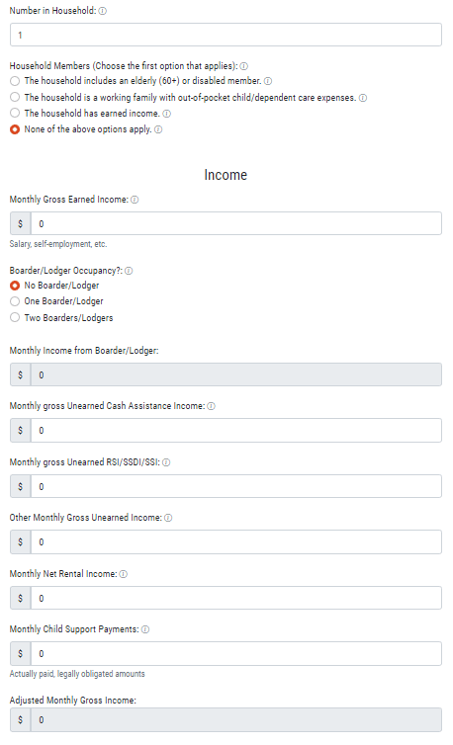The width and height of the screenshot is (453, 745).
Task: Open info icon next to Household Members label
Action: point(243,66)
